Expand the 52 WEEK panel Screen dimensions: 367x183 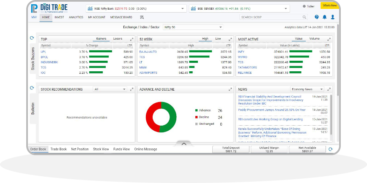click(230, 39)
